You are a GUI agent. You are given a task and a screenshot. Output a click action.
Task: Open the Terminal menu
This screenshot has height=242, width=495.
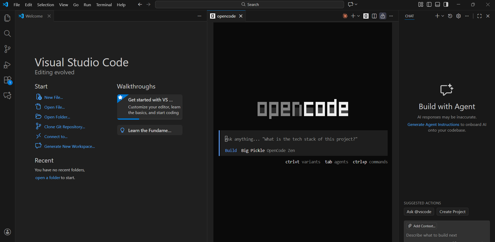pos(104,5)
